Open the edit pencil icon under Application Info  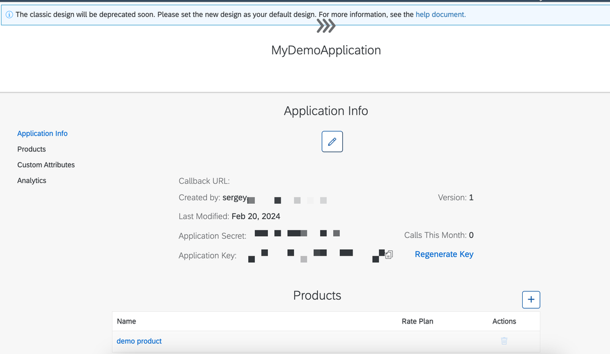[x=332, y=141]
